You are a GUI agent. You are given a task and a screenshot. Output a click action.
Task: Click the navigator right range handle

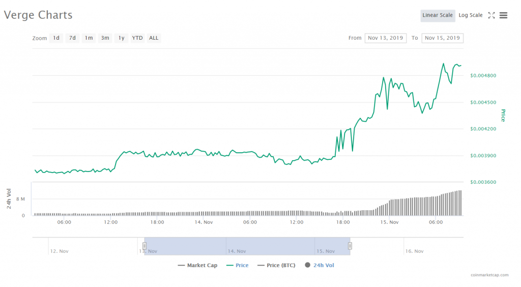pyautogui.click(x=350, y=246)
